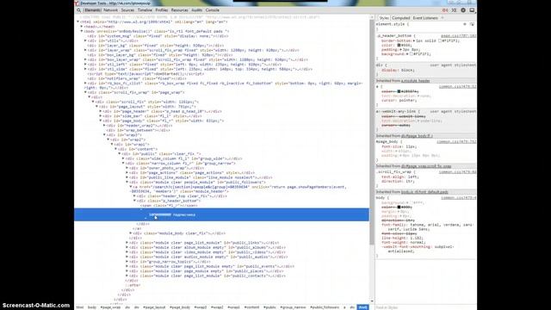Viewport: 551px width, 310px height.
Task: Expand the layer_wrap div node
Action: [x=85, y=50]
